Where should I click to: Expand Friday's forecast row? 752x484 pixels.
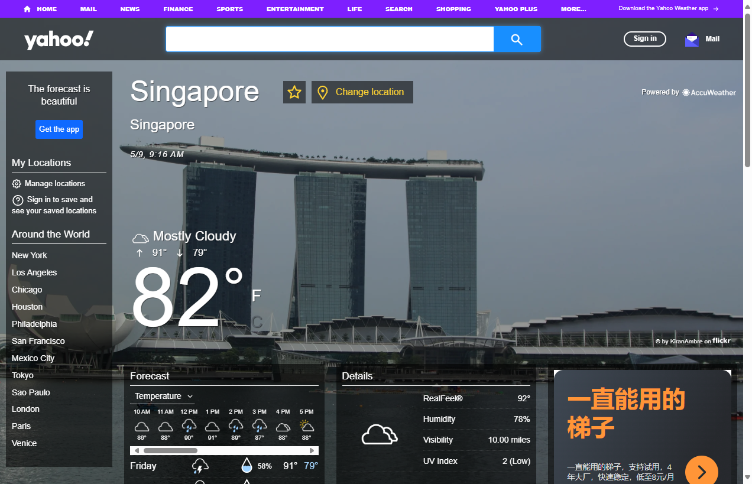[x=224, y=466]
